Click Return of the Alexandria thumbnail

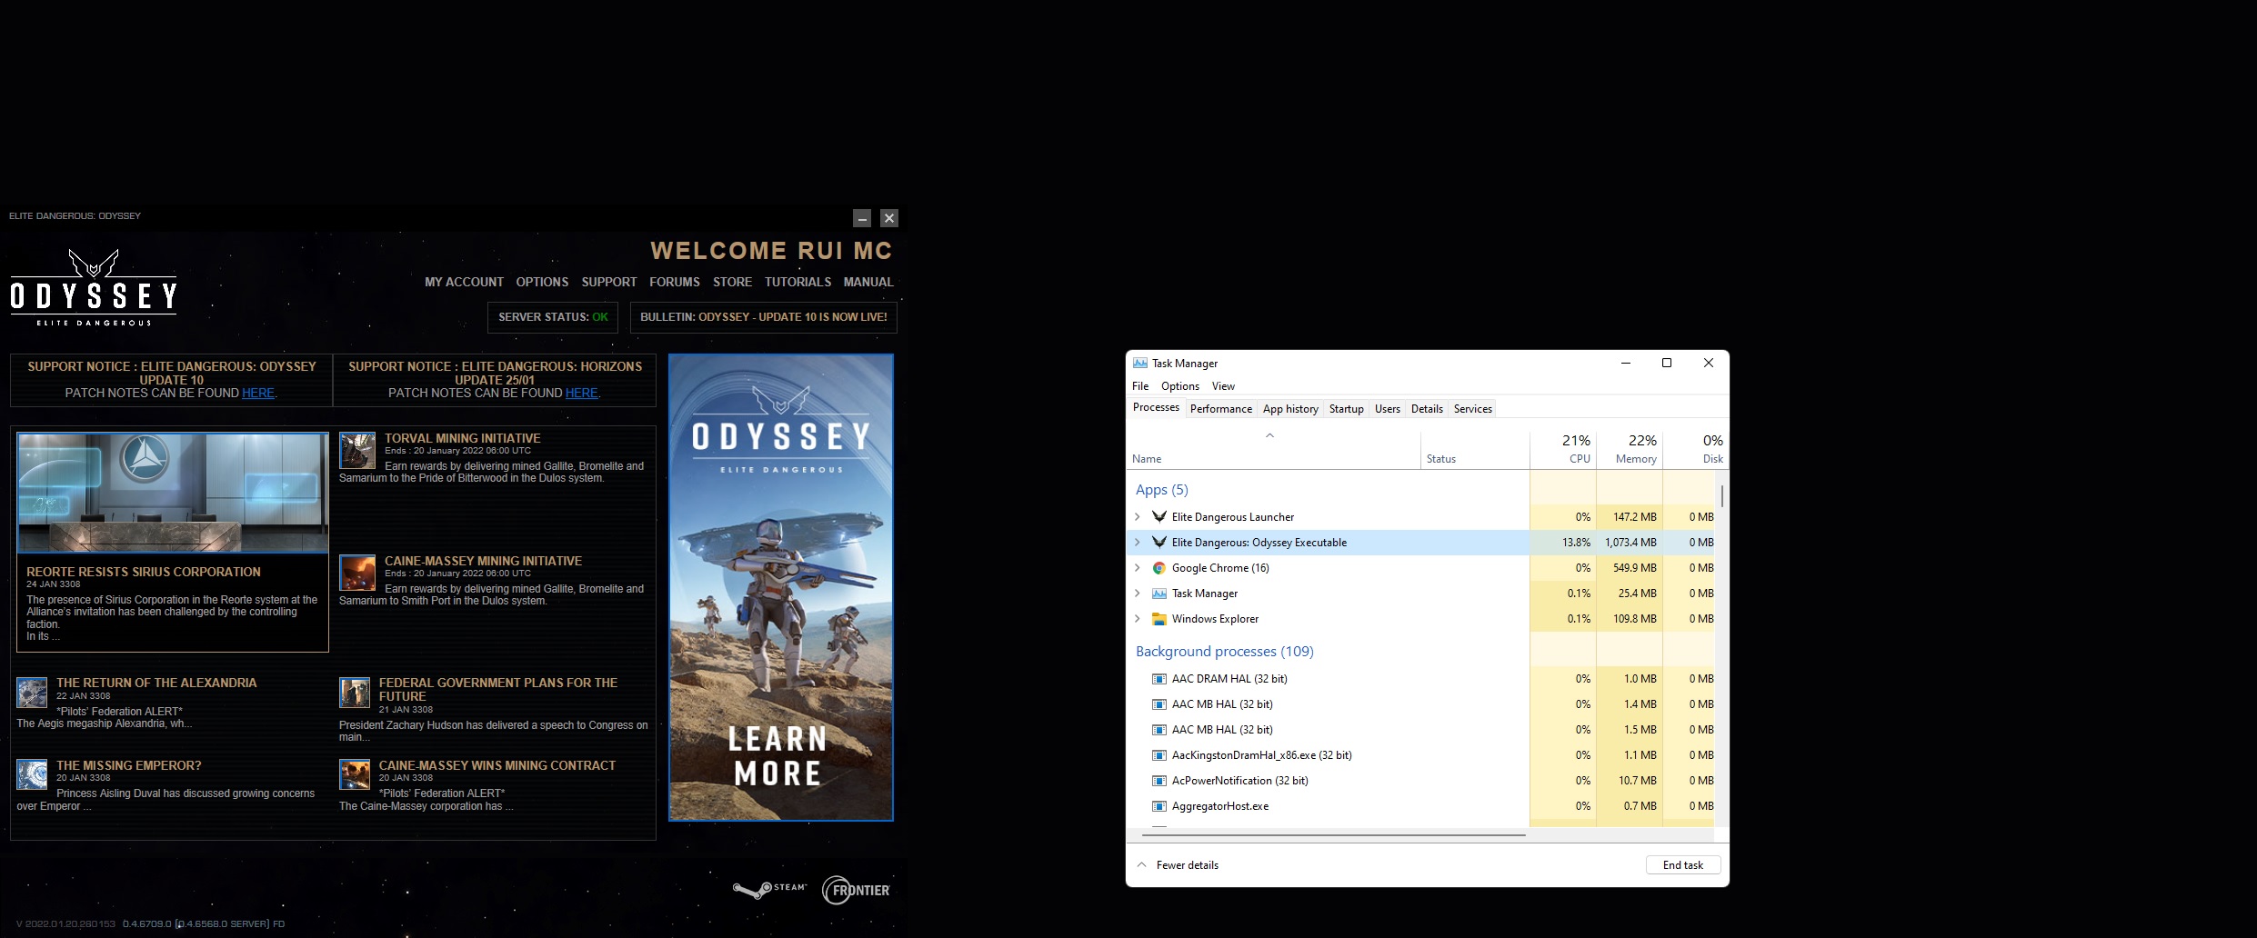tap(32, 693)
